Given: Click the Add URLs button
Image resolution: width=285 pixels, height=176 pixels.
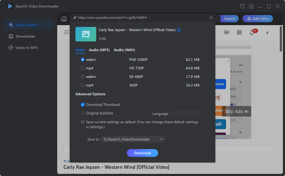Looking at the screenshot, I should click(x=258, y=19).
